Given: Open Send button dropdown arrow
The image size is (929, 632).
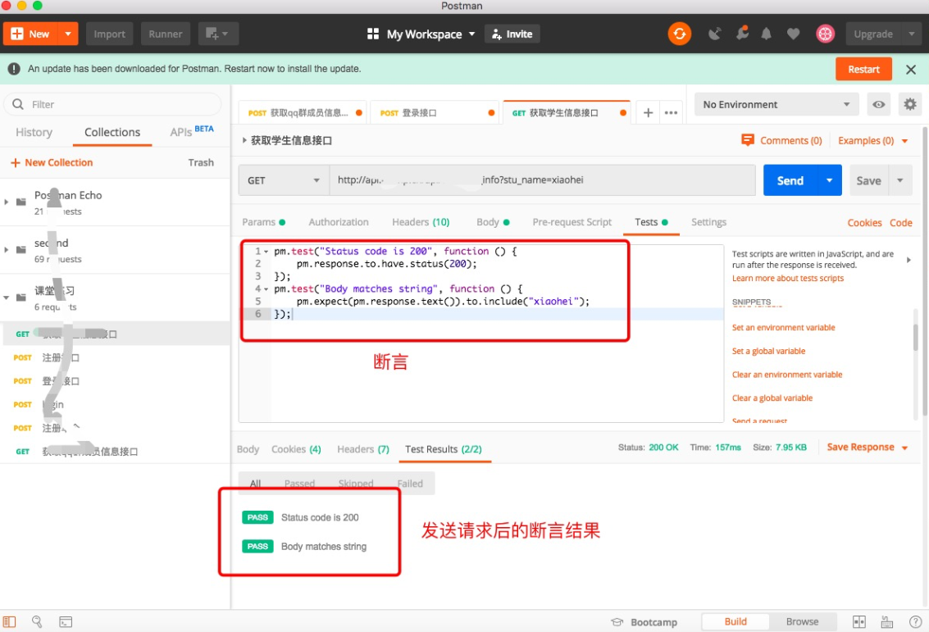Looking at the screenshot, I should coord(830,180).
